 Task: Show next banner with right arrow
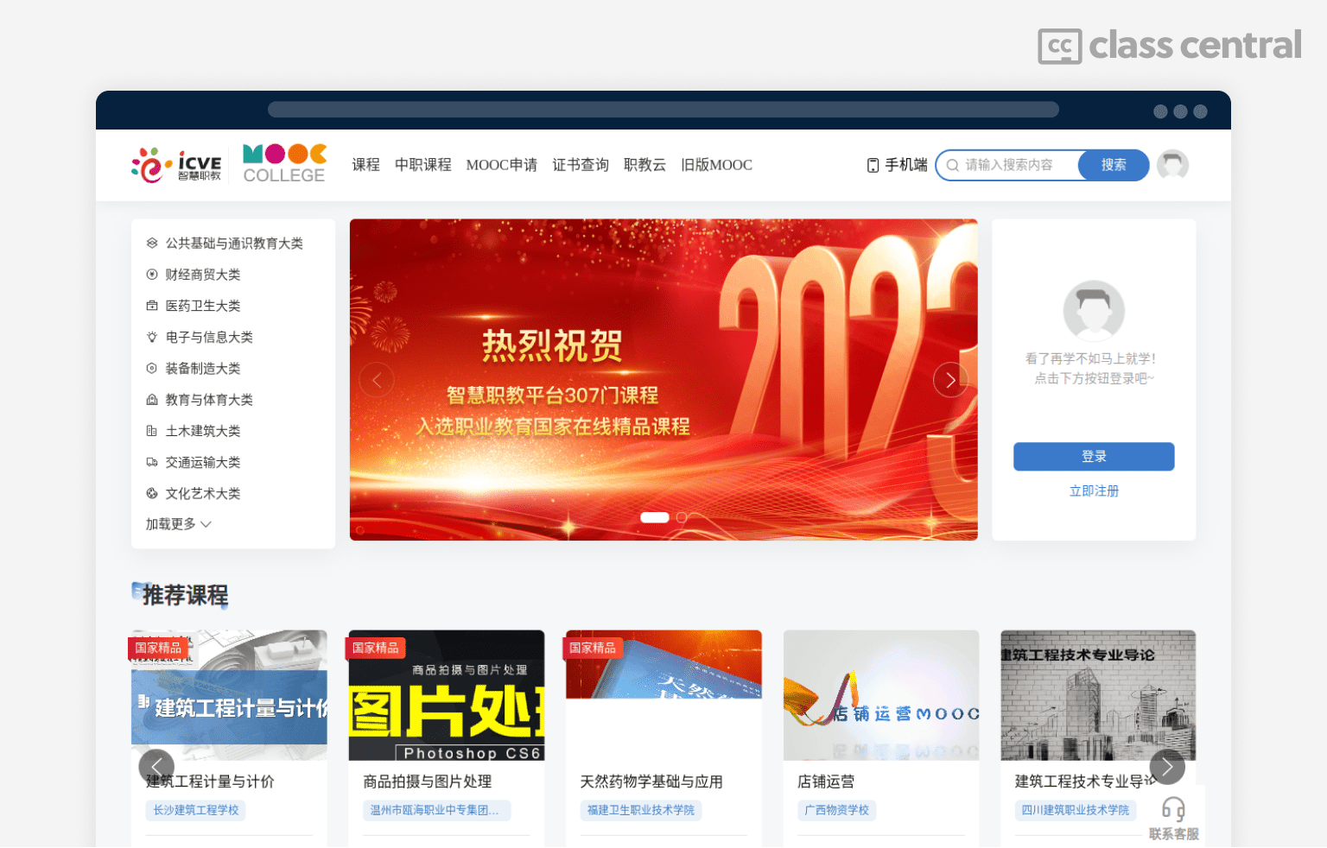950,380
